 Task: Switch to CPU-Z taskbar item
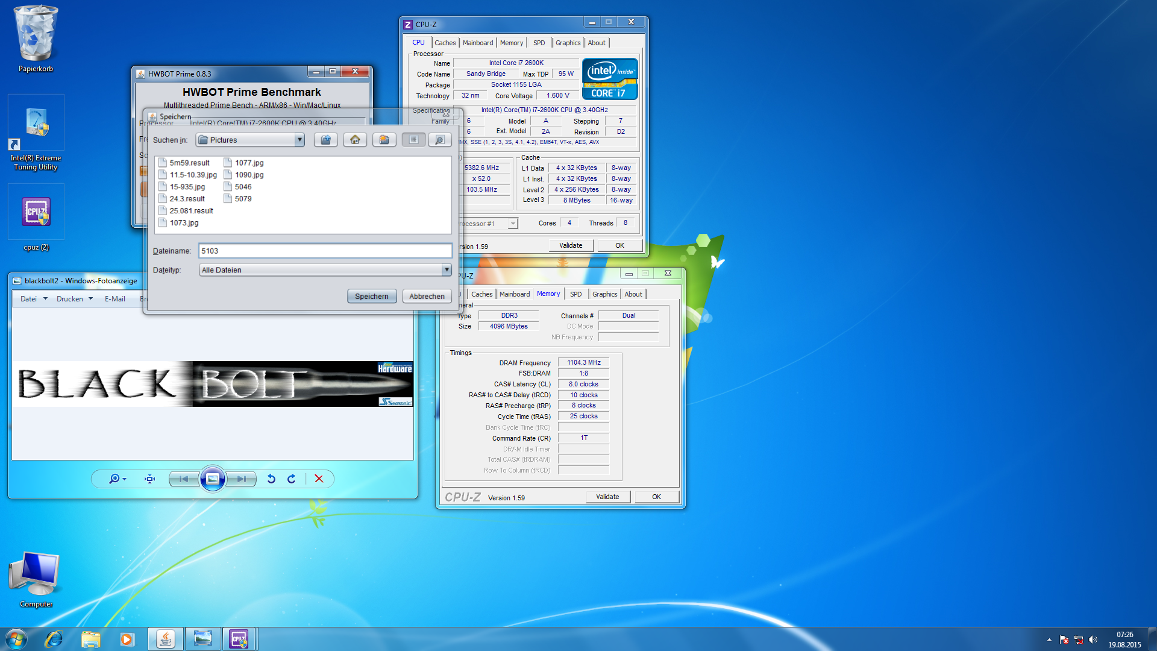(239, 639)
